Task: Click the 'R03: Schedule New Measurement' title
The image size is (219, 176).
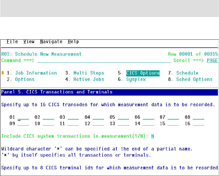Action: [42, 54]
